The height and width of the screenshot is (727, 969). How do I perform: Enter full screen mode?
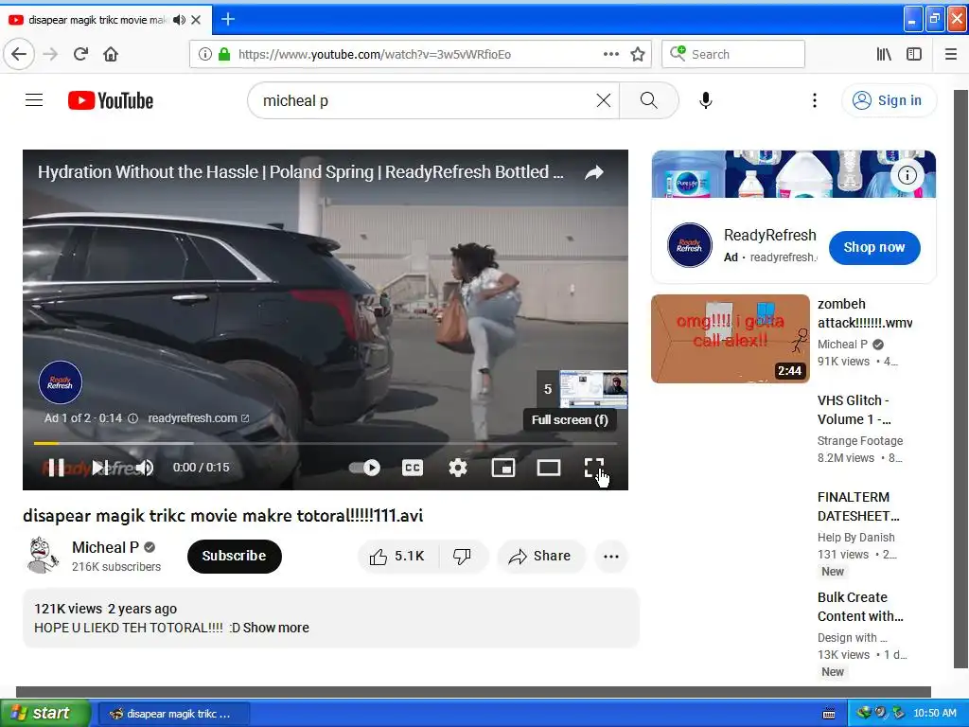click(x=594, y=468)
